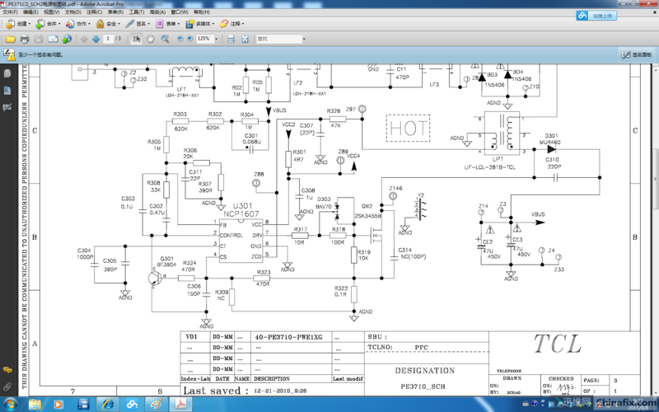Viewport: 659px width, 412px height.
Task: Click the 查找 find text field
Action: 278,39
